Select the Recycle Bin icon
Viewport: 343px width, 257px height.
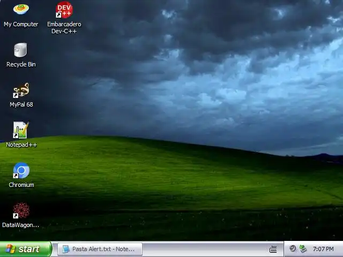tap(20, 50)
